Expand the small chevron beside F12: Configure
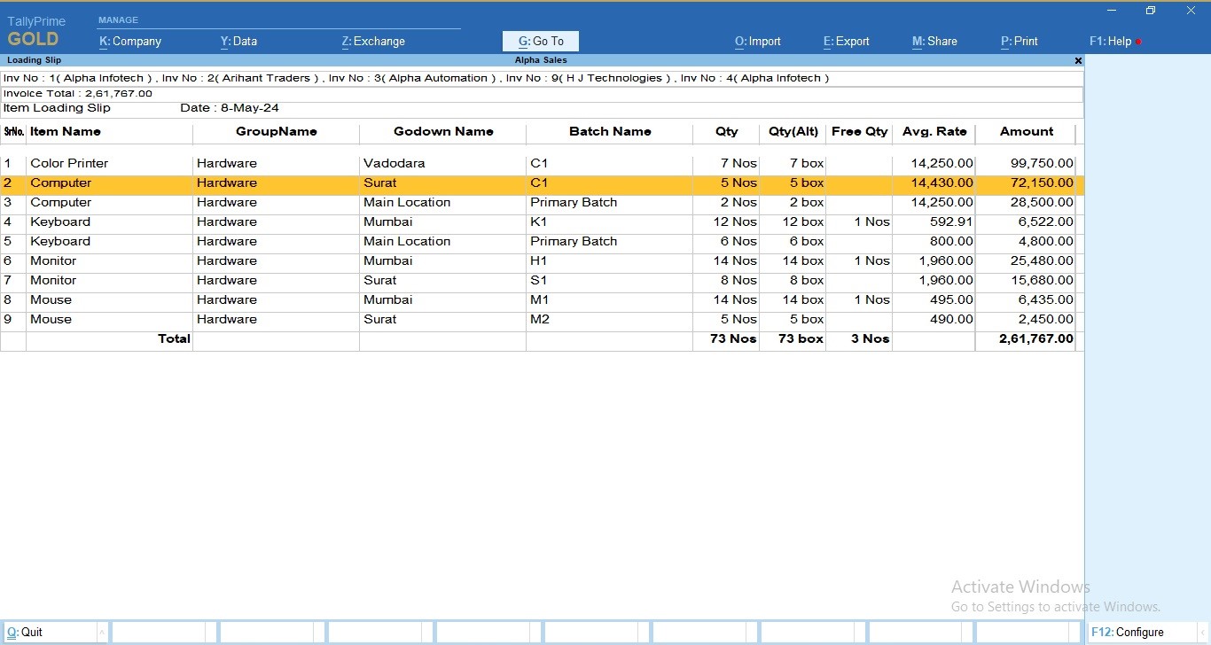Screen dimensions: 1211x645 (x=1203, y=632)
